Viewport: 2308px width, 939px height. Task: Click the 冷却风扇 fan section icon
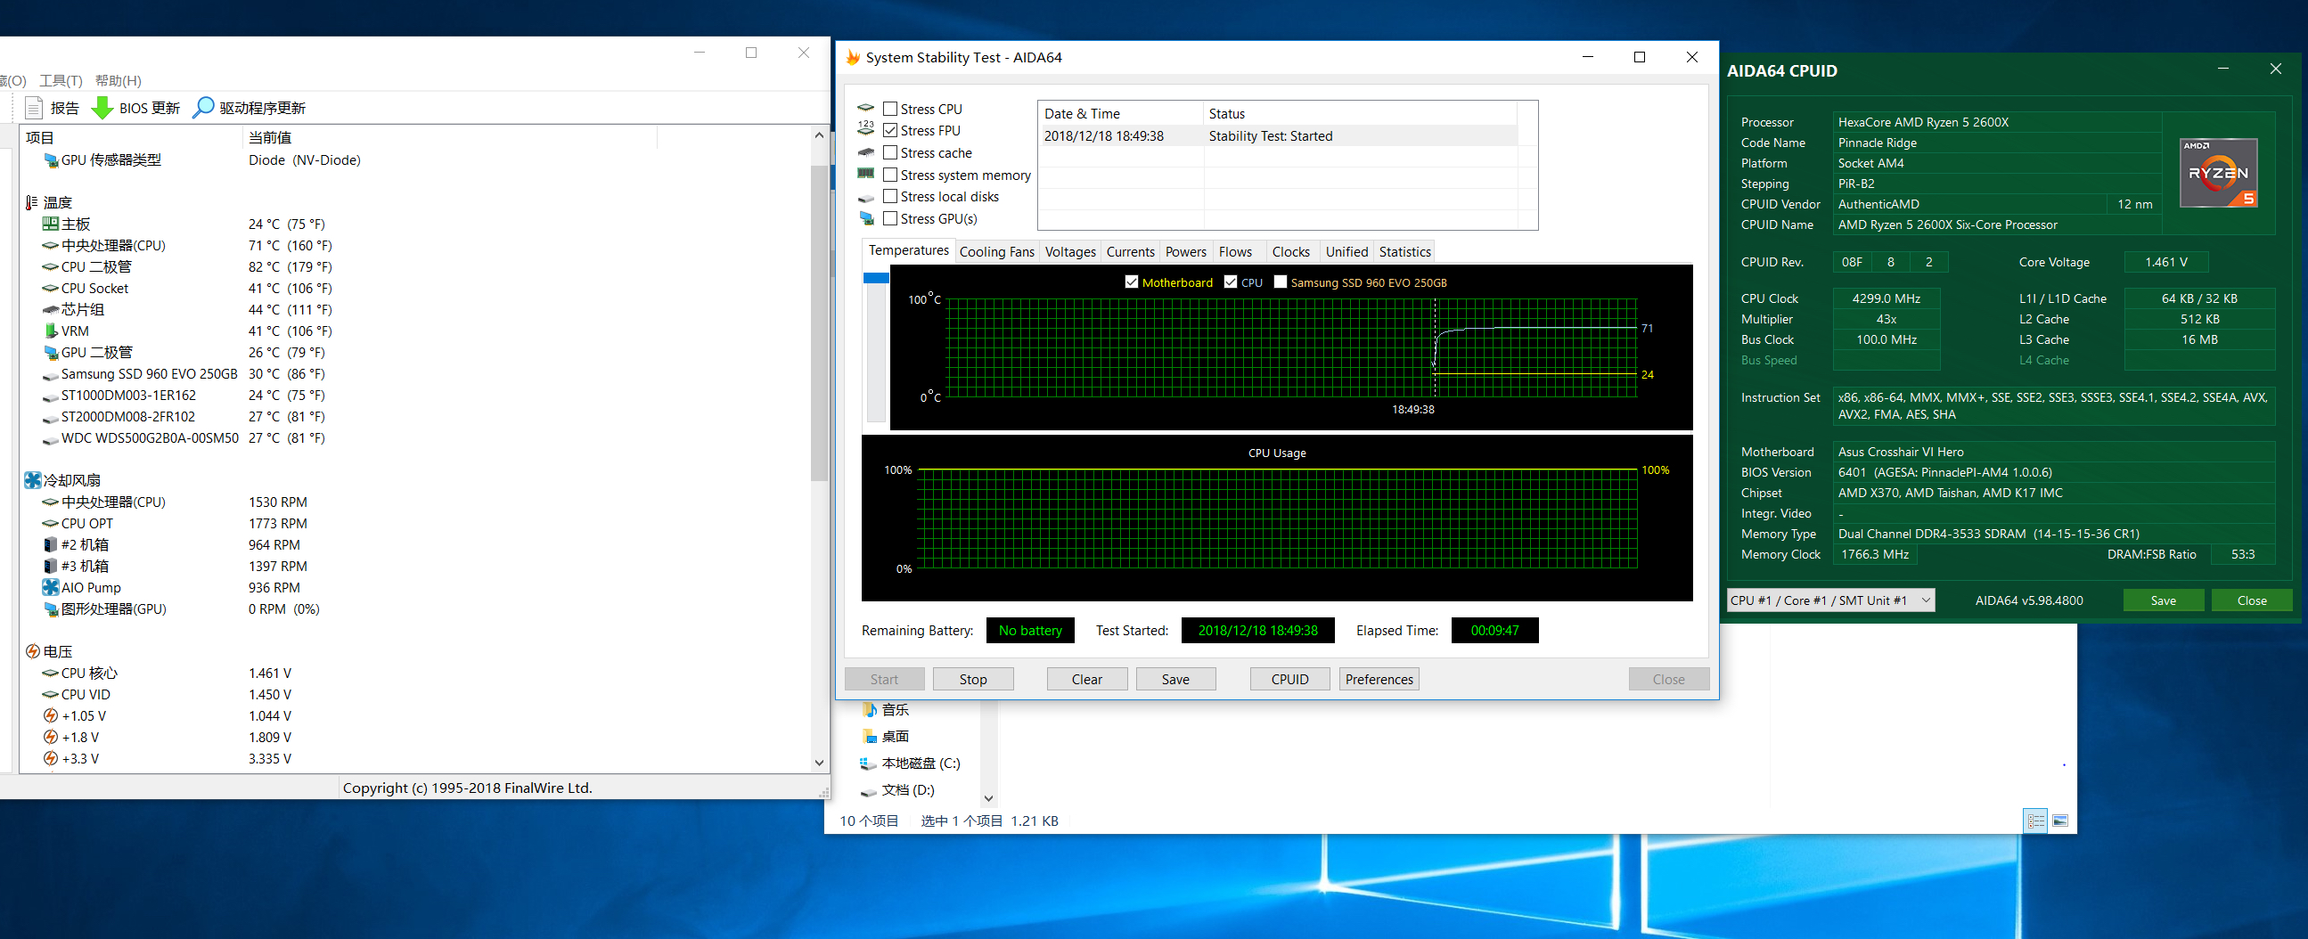tap(33, 480)
